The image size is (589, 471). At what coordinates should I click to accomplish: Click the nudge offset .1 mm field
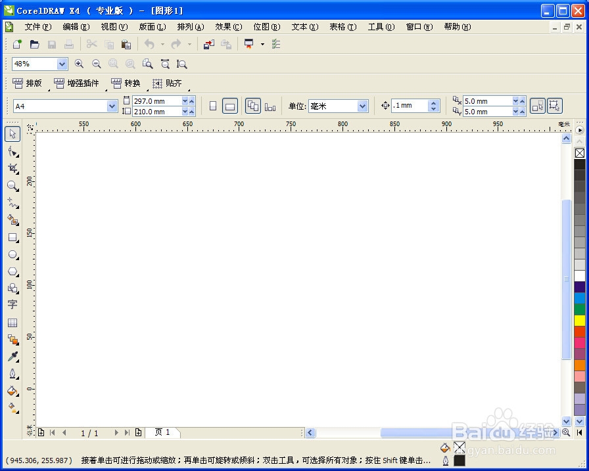pos(410,106)
